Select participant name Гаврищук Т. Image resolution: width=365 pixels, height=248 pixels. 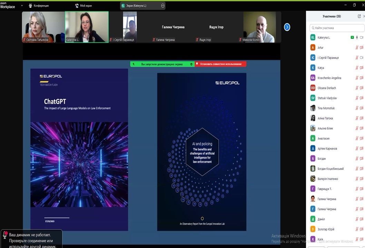pyautogui.click(x=325, y=189)
